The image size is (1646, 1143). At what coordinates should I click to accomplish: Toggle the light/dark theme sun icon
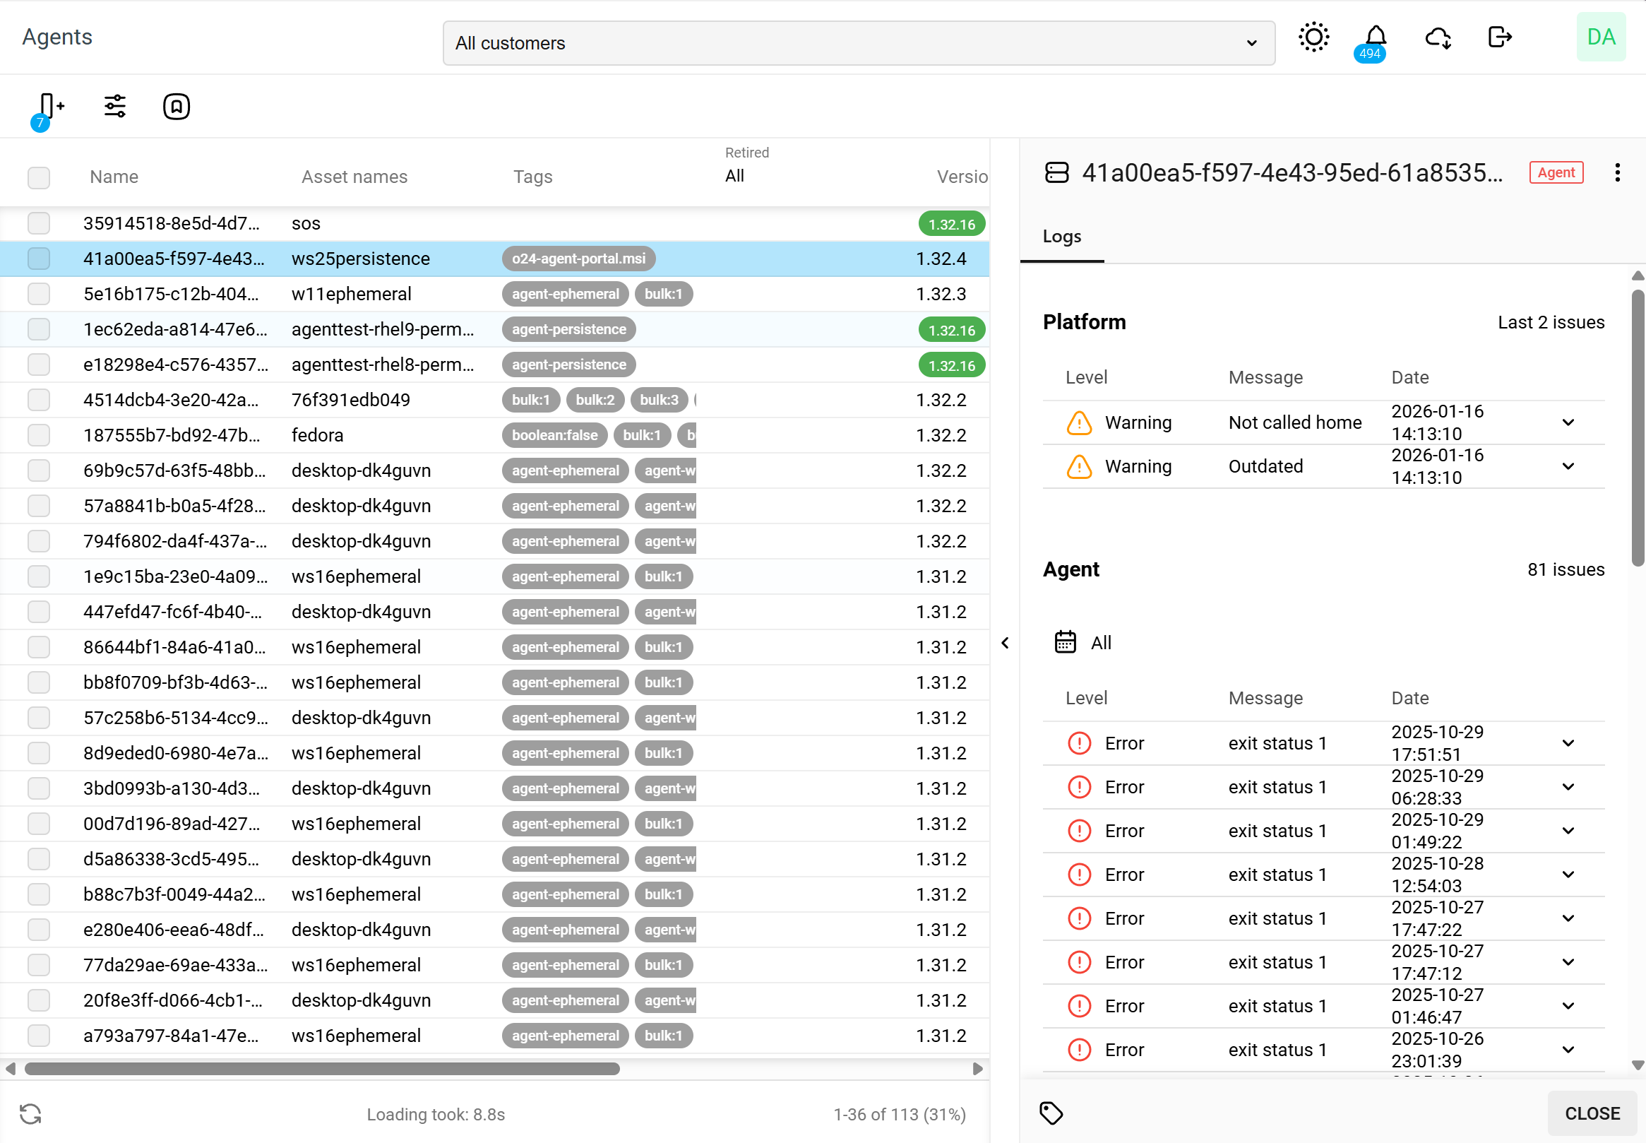(1313, 37)
